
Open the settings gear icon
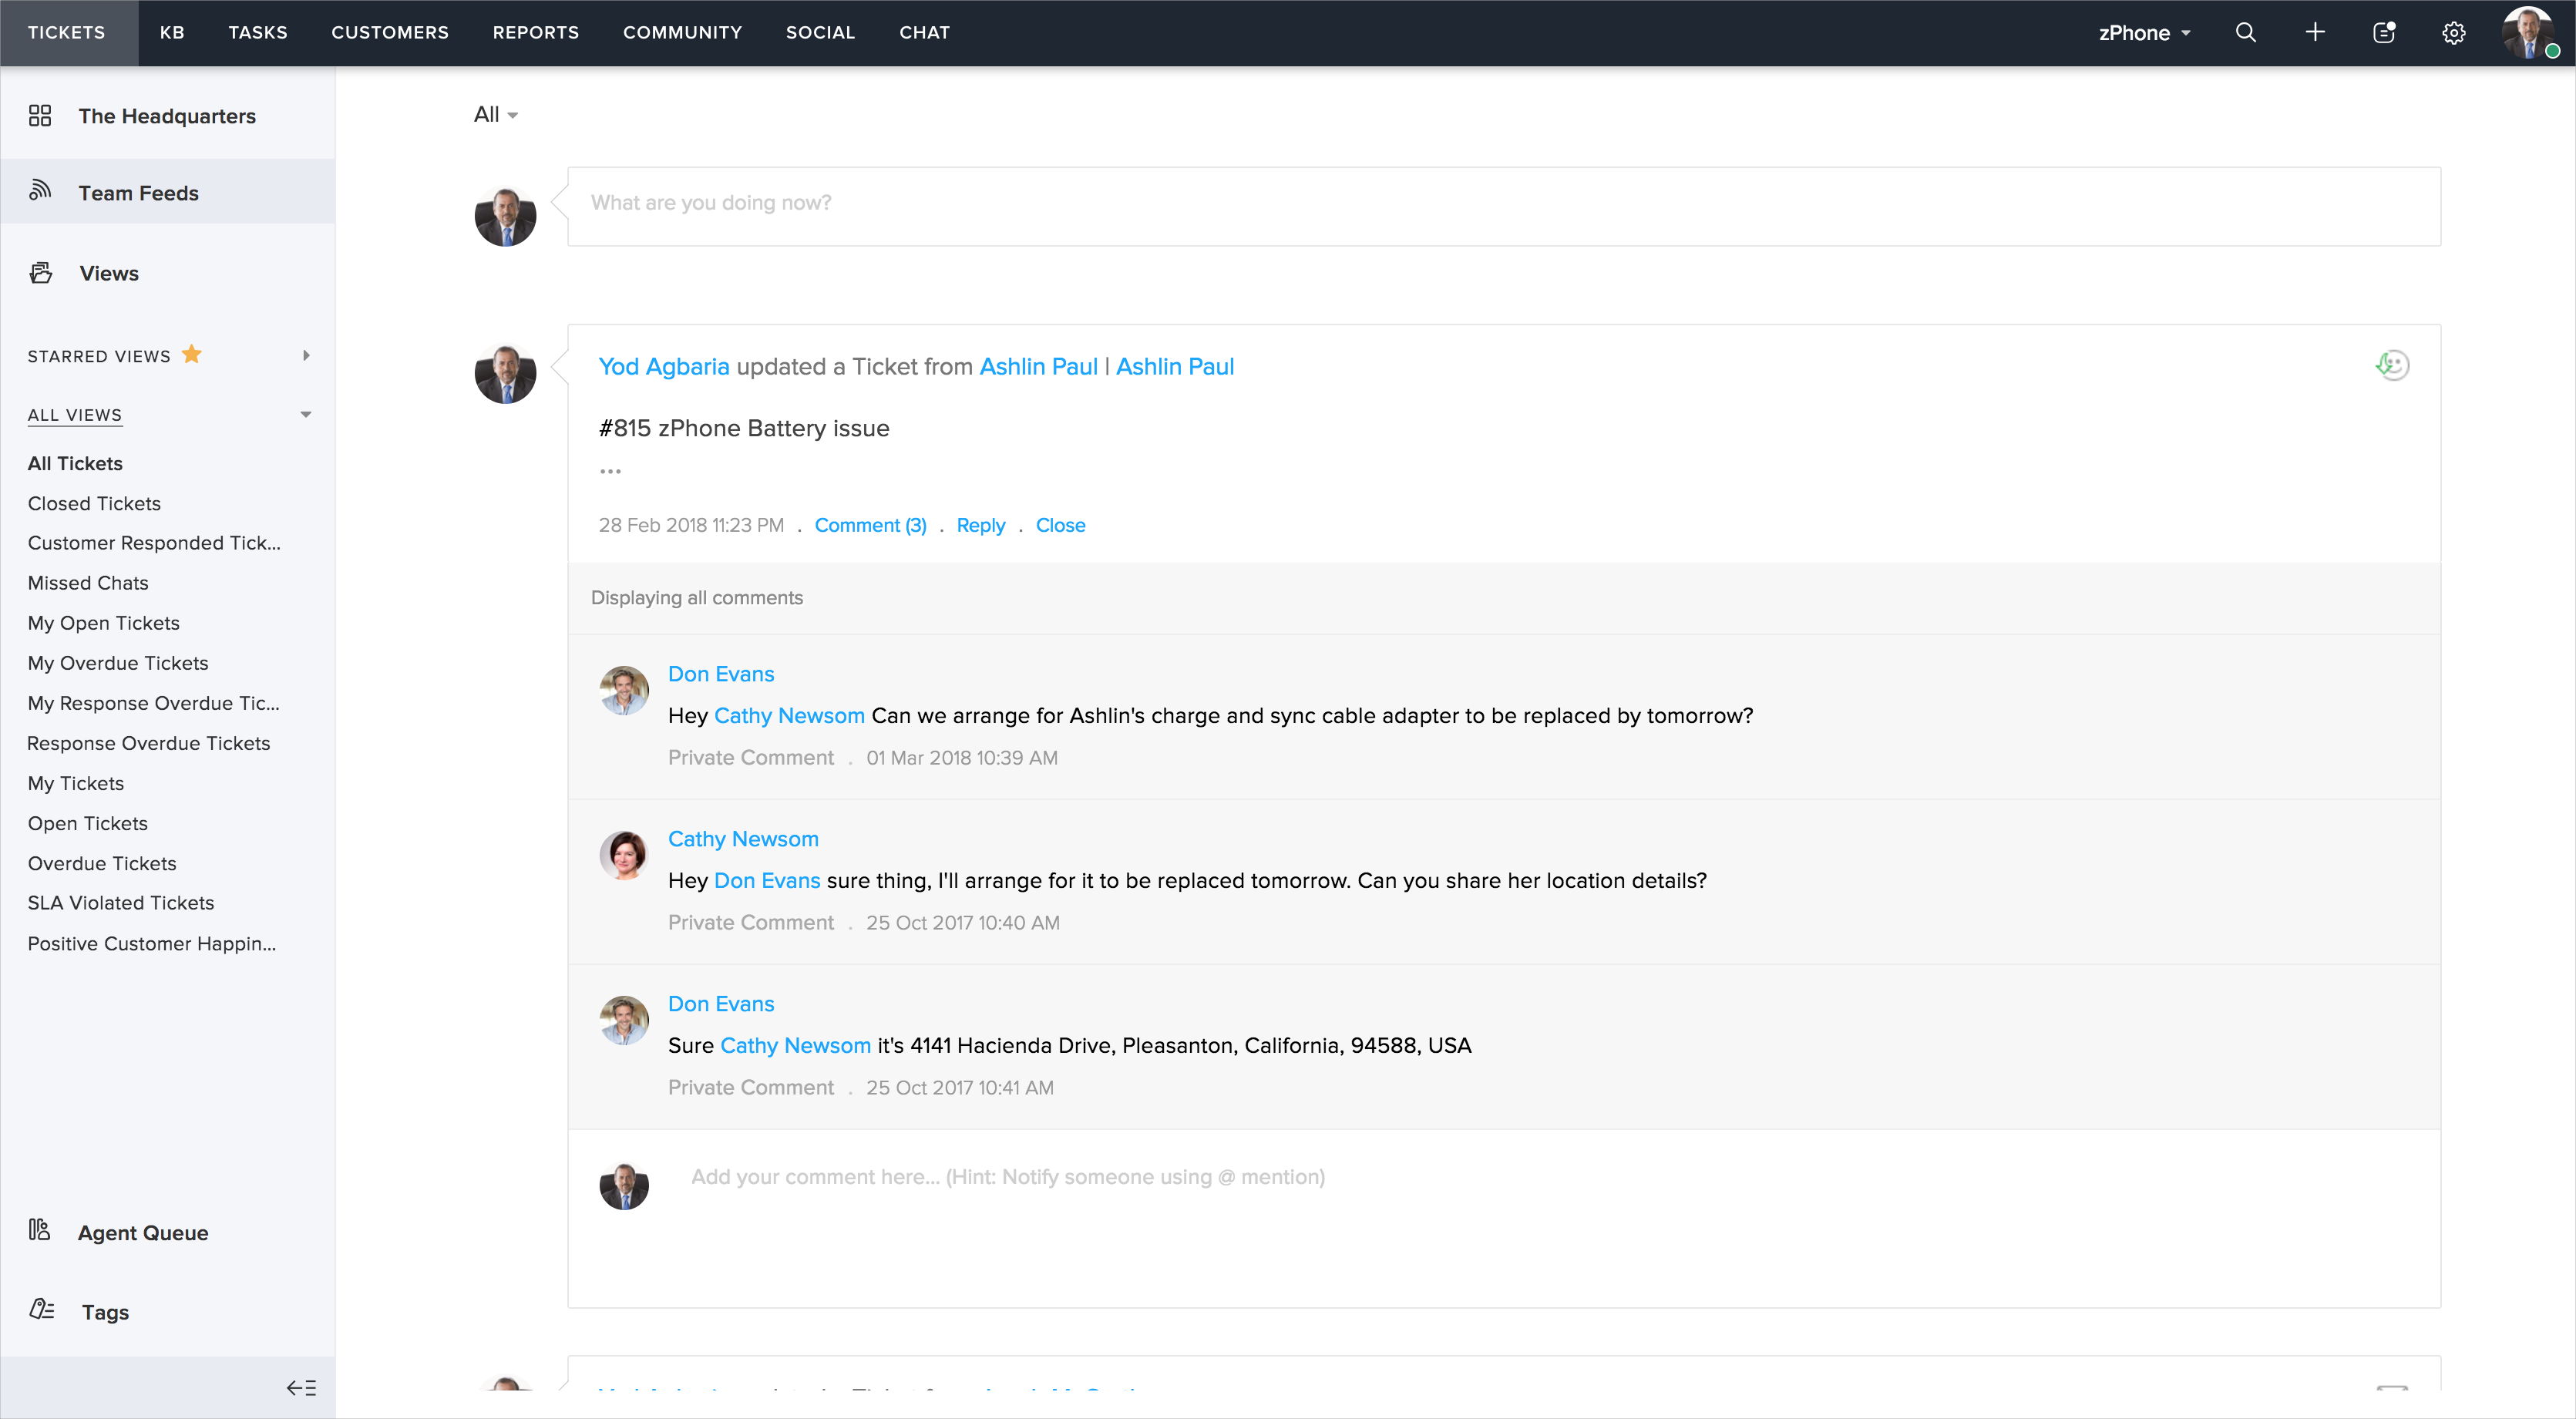(2453, 33)
